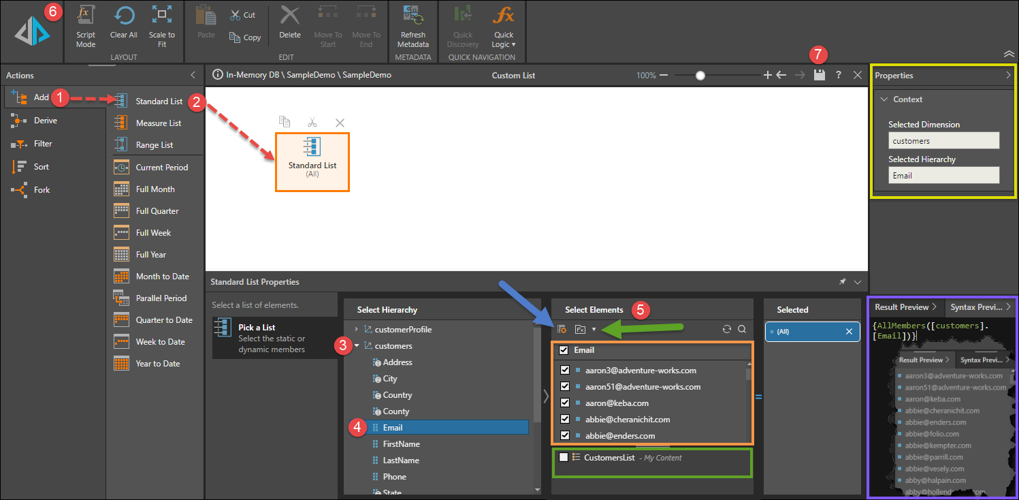This screenshot has width=1019, height=500.
Task: Zoom out with the minus icon
Action: pos(664,75)
